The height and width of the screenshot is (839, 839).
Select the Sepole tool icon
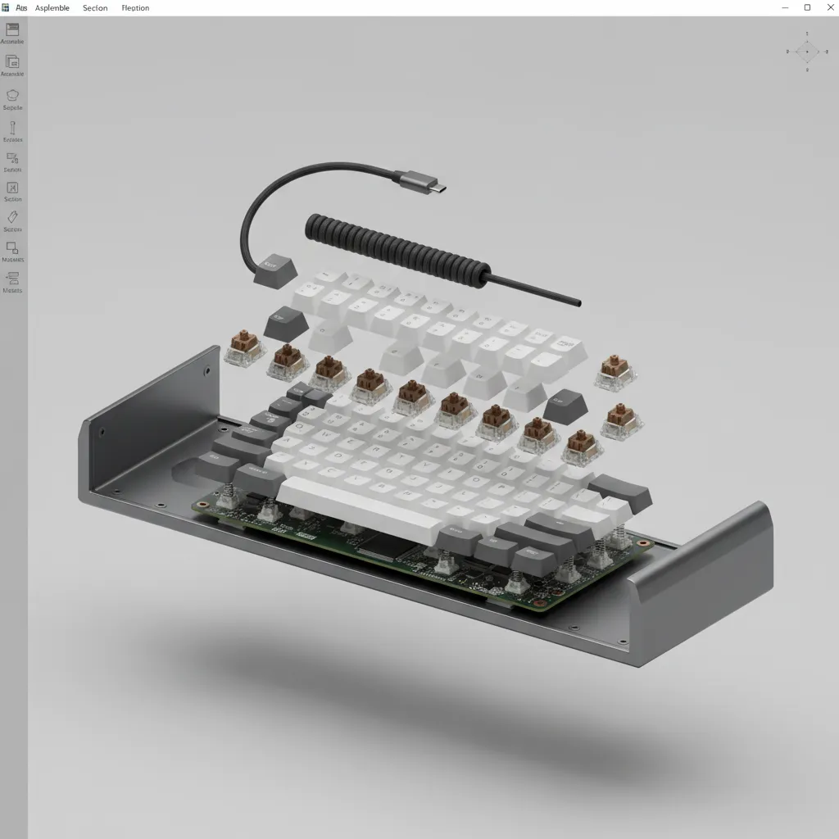tap(12, 96)
